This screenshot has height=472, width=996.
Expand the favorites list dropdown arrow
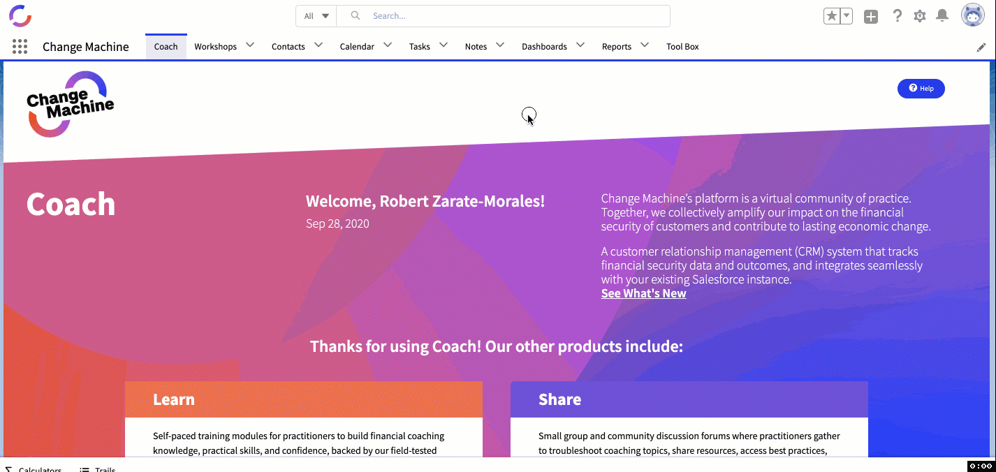tap(847, 16)
